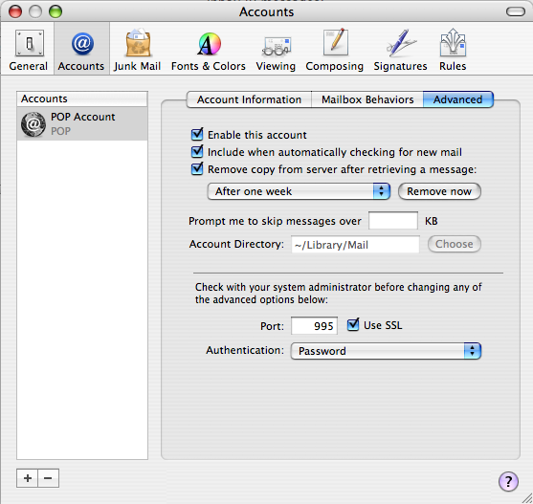Screen dimensions: 533x504
Task: Open the General preferences pane
Action: (29, 50)
